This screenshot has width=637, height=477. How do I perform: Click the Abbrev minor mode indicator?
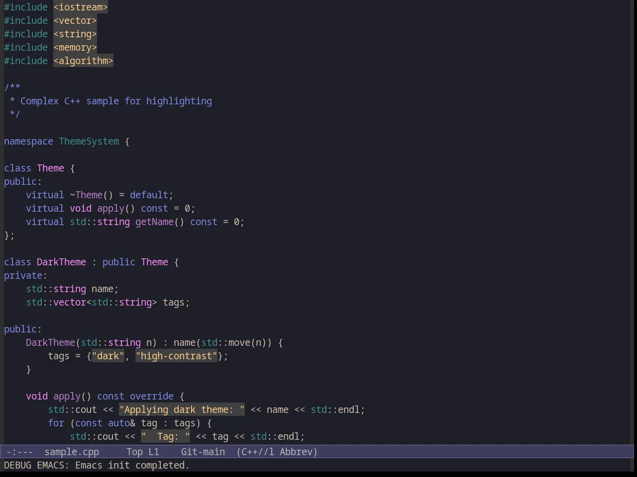click(299, 452)
